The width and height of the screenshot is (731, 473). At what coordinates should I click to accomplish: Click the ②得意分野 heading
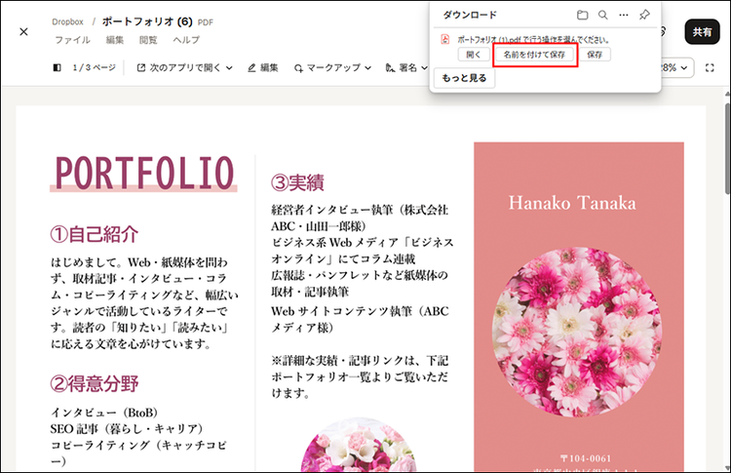coord(95,384)
